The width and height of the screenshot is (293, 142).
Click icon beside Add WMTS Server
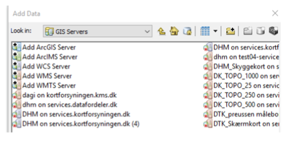pyautogui.click(x=17, y=85)
